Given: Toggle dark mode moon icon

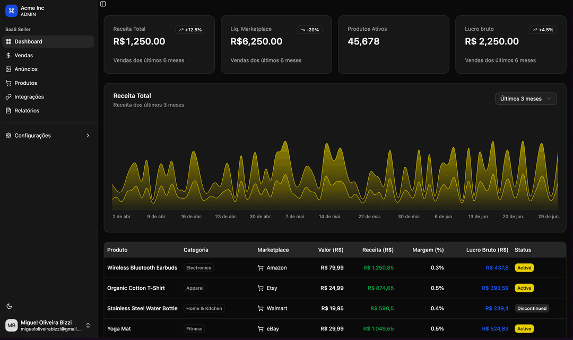Looking at the screenshot, I should pos(9,306).
